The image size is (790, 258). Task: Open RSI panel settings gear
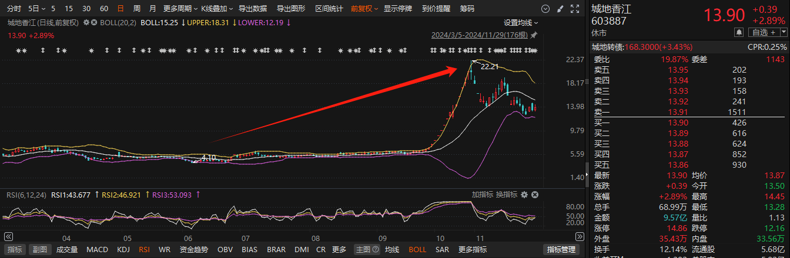(x=524, y=195)
